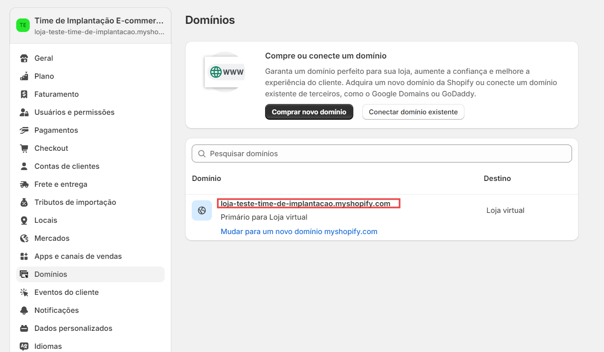
Task: Open the loja-teste-time-de-implantacao.myshopify.com domain
Action: point(306,204)
